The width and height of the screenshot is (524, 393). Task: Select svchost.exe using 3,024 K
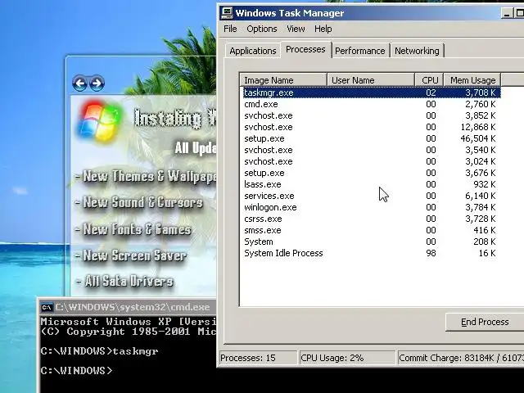pos(372,161)
